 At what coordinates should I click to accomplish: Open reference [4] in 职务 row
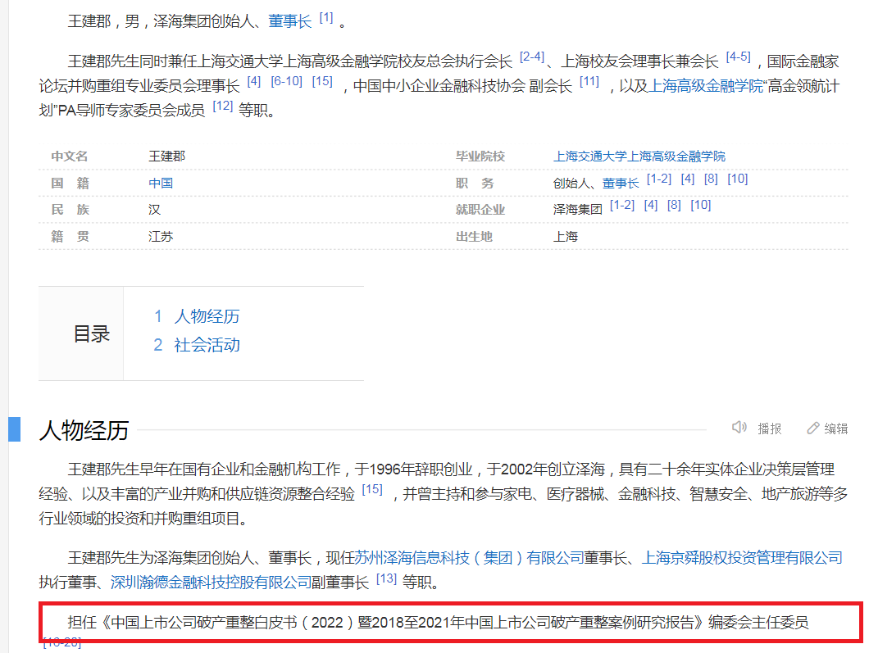click(x=688, y=179)
